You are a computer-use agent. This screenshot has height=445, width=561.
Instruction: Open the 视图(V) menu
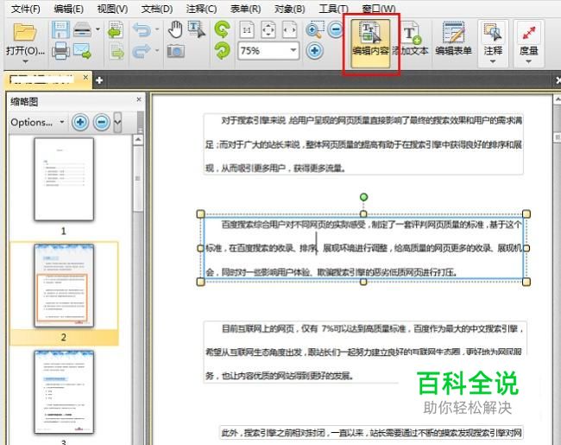pyautogui.click(x=112, y=9)
